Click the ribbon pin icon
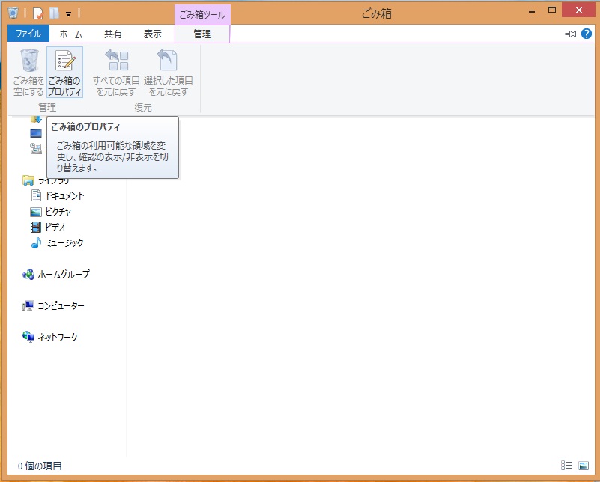The image size is (600, 482). pyautogui.click(x=570, y=34)
